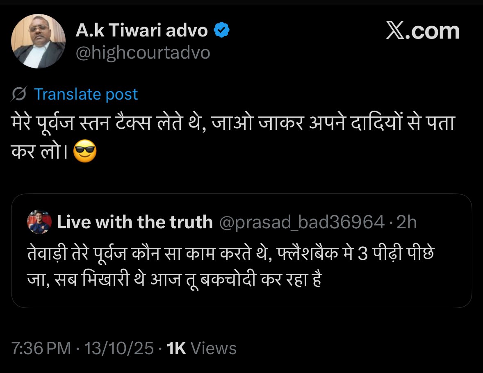Viewport: 483px width, 373px height.
Task: Click the 13/10/25 post date
Action: point(119,348)
